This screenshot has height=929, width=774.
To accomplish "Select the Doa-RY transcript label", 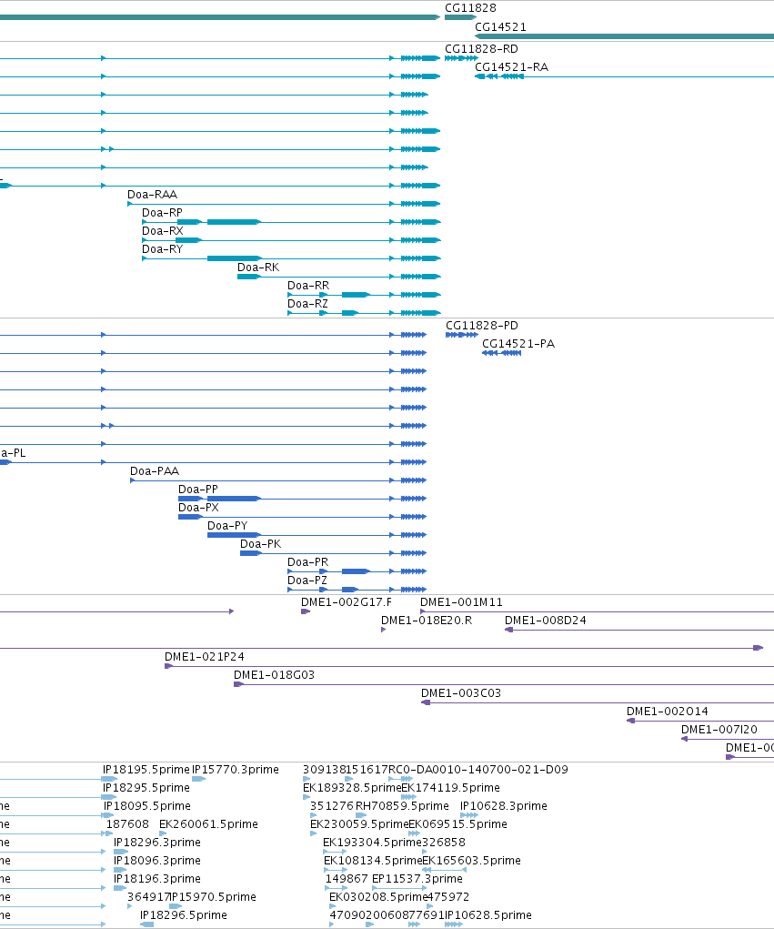I will [162, 248].
